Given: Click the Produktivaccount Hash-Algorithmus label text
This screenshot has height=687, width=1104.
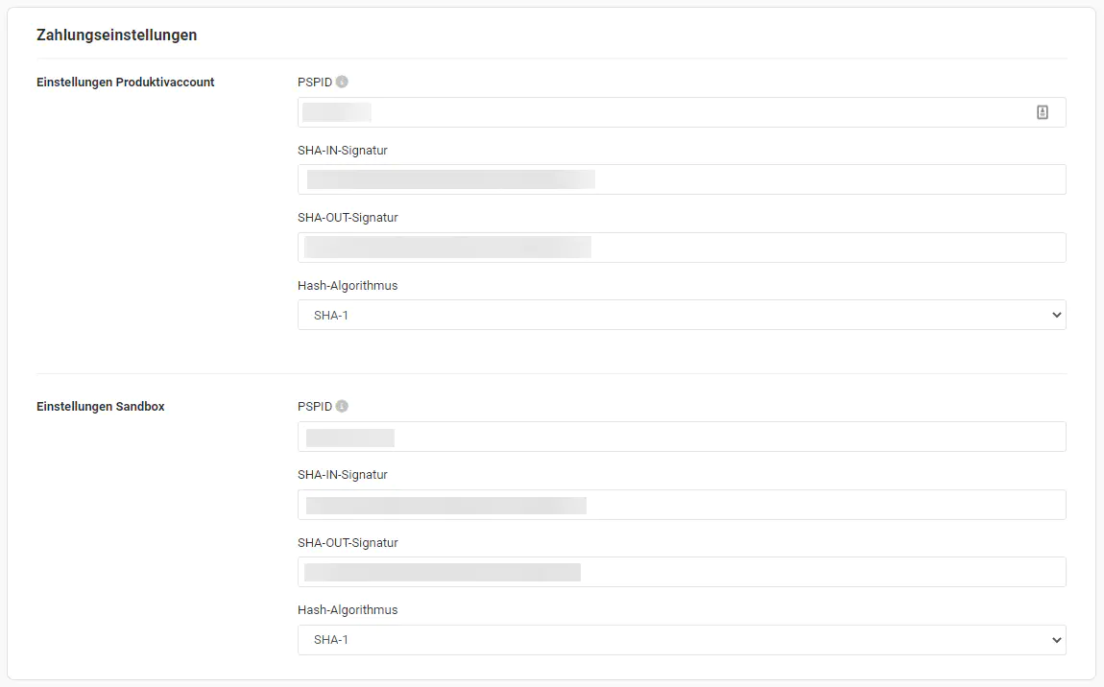Looking at the screenshot, I should (348, 286).
